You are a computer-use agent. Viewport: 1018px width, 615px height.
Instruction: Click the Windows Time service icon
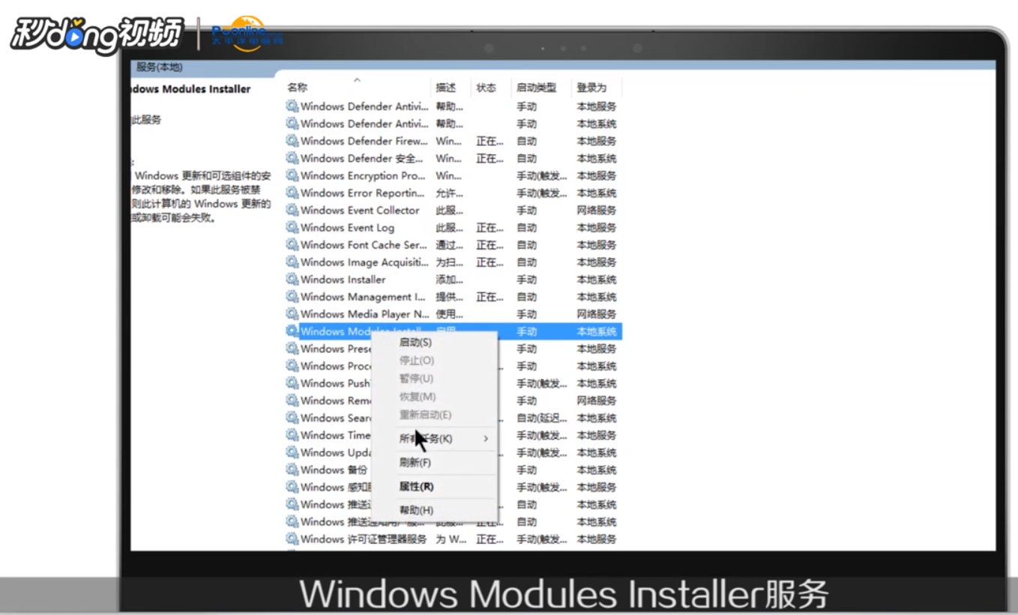292,434
